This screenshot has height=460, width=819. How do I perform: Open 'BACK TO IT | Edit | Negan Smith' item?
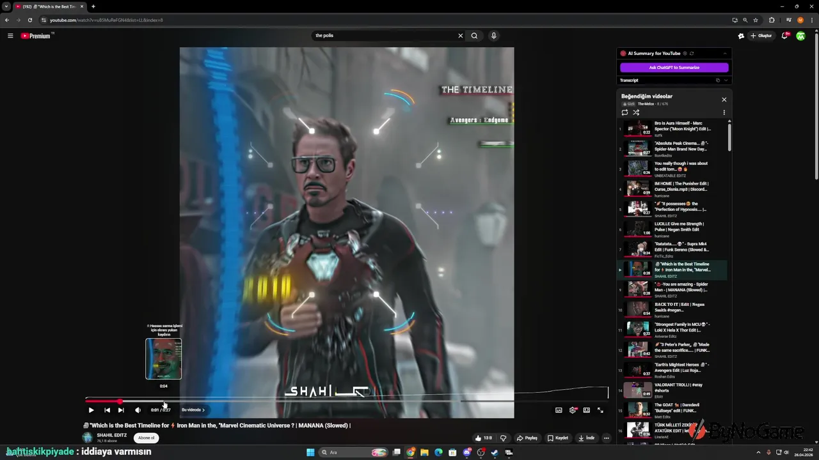pos(672,310)
